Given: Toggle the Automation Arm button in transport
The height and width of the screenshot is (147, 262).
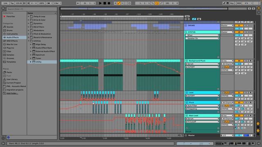Looking at the screenshot, I should [x=119, y=3].
